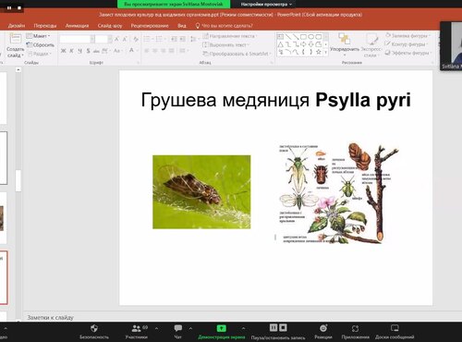The width and height of the screenshot is (462, 342).
Task: Open View options (Настройки просмотра) dropdown
Action: pyautogui.click(x=266, y=5)
